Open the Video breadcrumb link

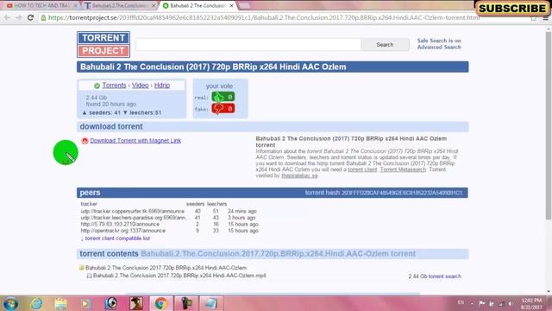(x=140, y=86)
